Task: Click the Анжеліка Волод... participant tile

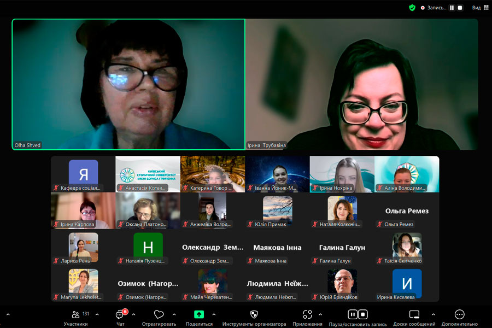Action: (213, 210)
